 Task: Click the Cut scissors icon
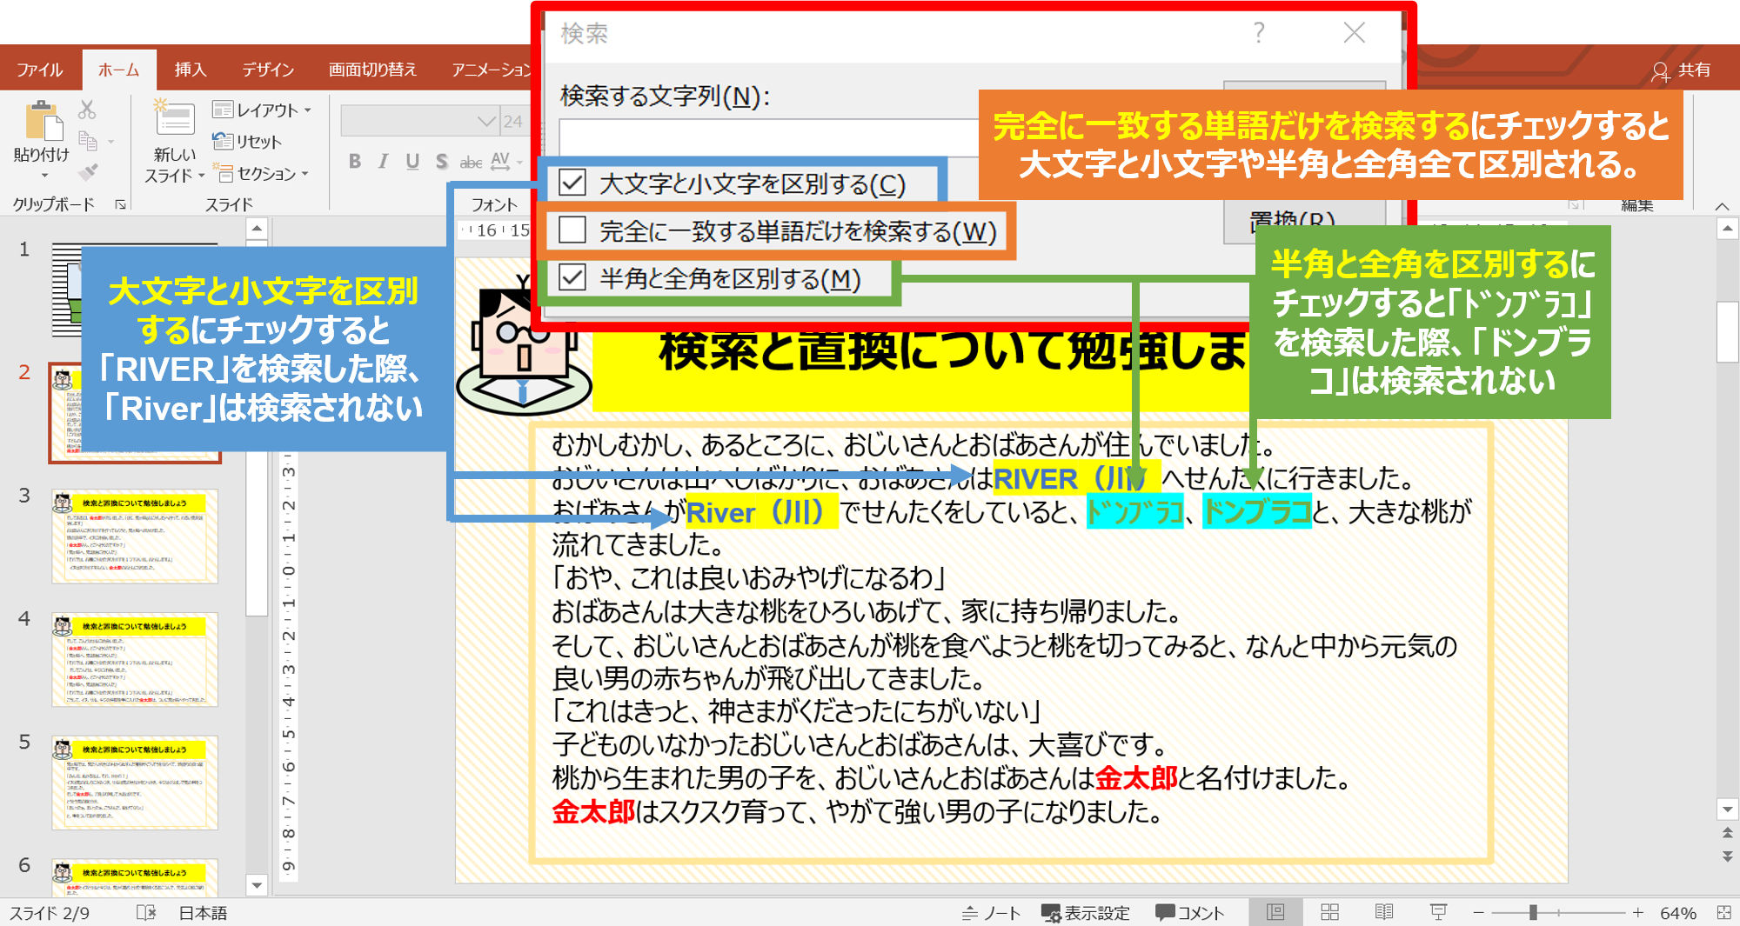point(87,110)
